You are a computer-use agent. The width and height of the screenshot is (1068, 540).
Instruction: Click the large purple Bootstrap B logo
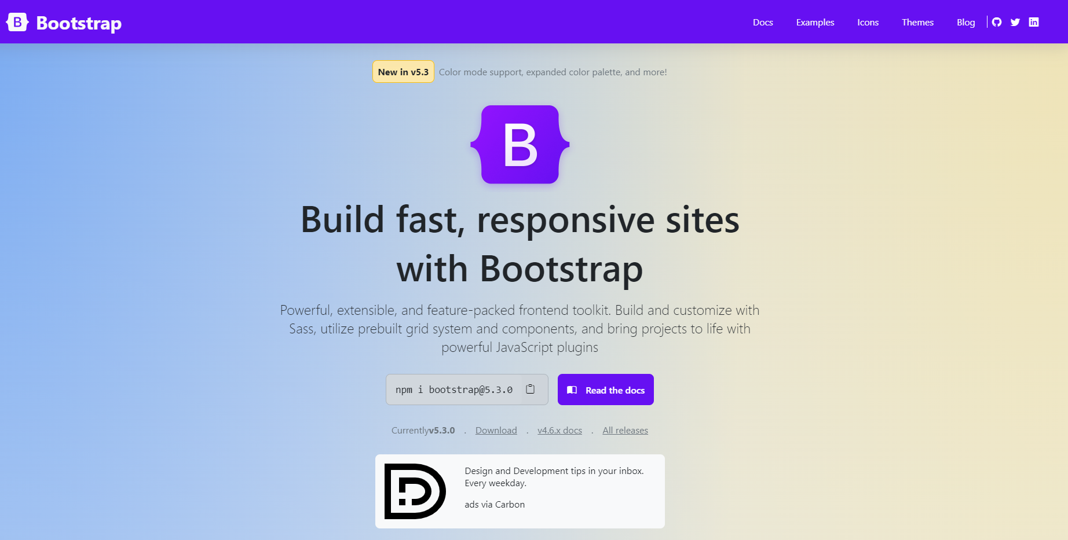point(520,145)
